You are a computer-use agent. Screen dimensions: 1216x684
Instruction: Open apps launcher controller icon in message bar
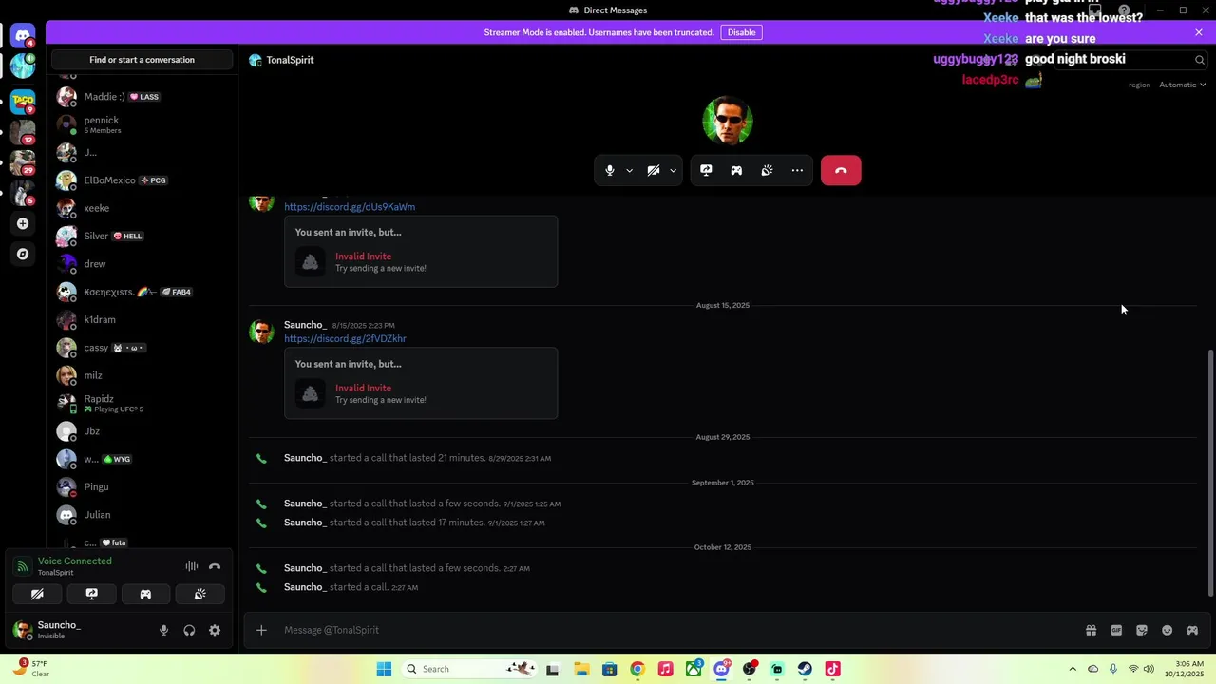(1192, 630)
